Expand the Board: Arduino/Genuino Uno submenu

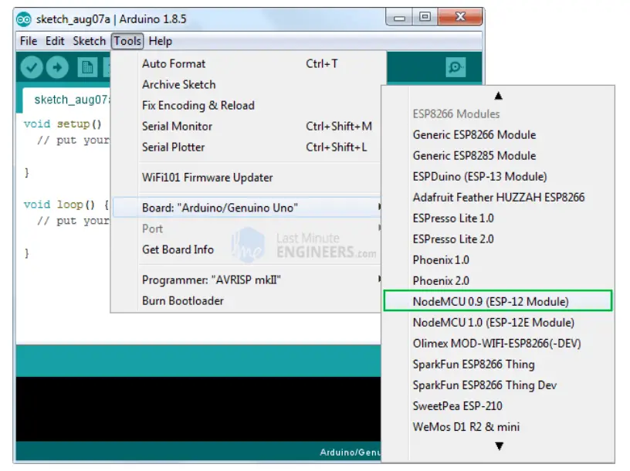click(x=247, y=208)
